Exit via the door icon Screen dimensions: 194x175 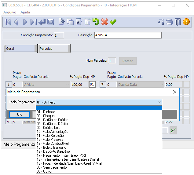(x=178, y=22)
